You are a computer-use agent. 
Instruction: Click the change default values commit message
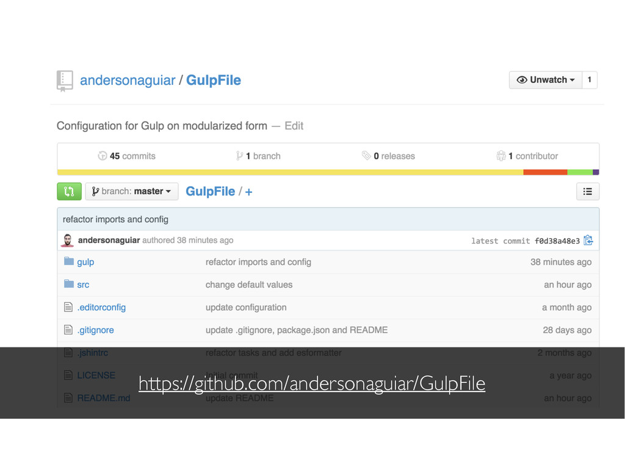coord(249,285)
